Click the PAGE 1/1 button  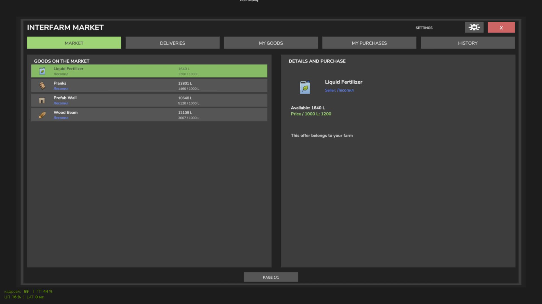[x=271, y=277]
